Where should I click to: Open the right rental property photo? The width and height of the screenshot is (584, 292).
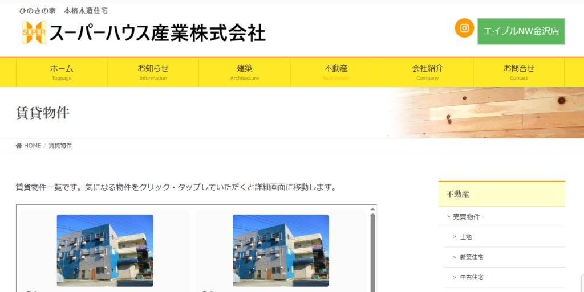(x=281, y=250)
